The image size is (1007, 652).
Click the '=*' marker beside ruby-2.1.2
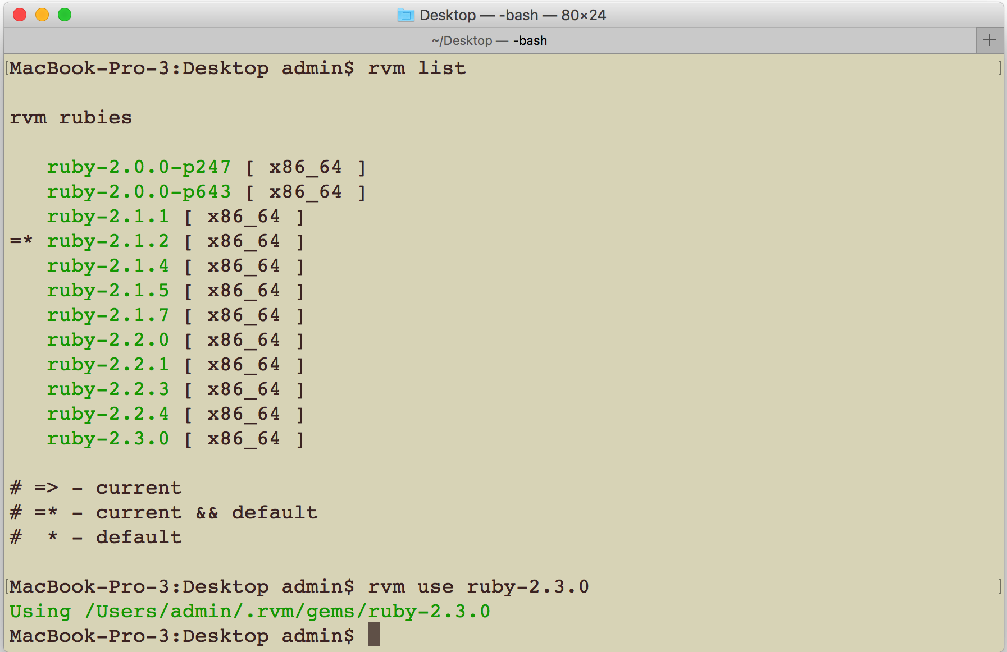point(21,241)
